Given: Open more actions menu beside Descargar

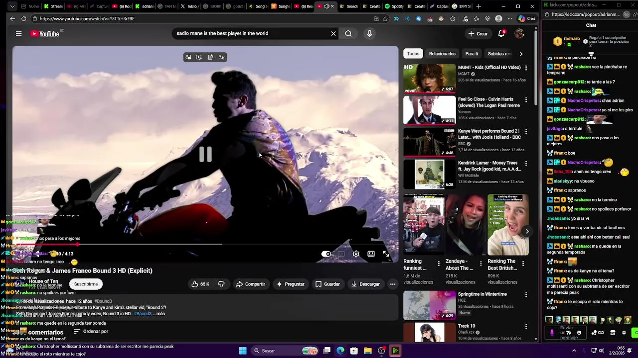Looking at the screenshot, I should (393, 284).
